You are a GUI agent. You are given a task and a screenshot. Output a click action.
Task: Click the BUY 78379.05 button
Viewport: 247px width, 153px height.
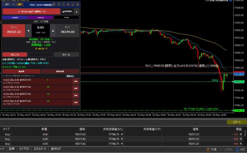pyautogui.click(x=68, y=31)
